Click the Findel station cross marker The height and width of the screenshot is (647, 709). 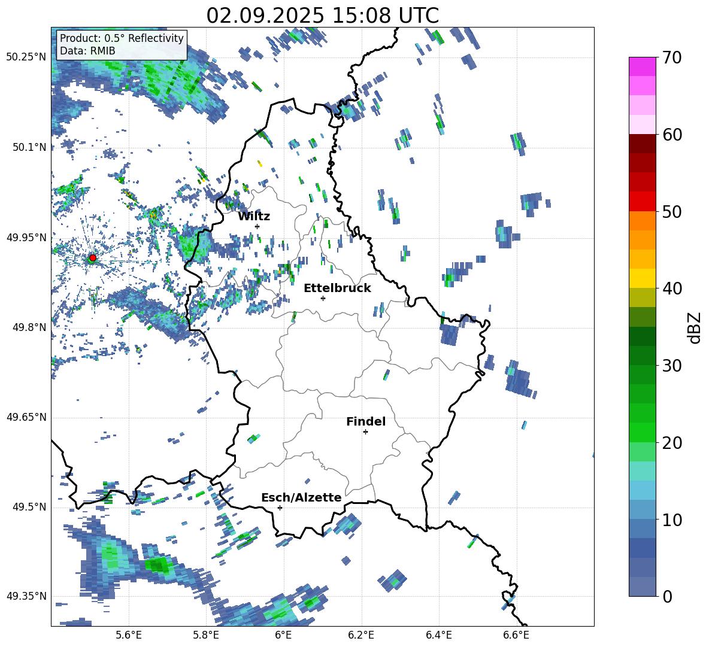click(365, 432)
